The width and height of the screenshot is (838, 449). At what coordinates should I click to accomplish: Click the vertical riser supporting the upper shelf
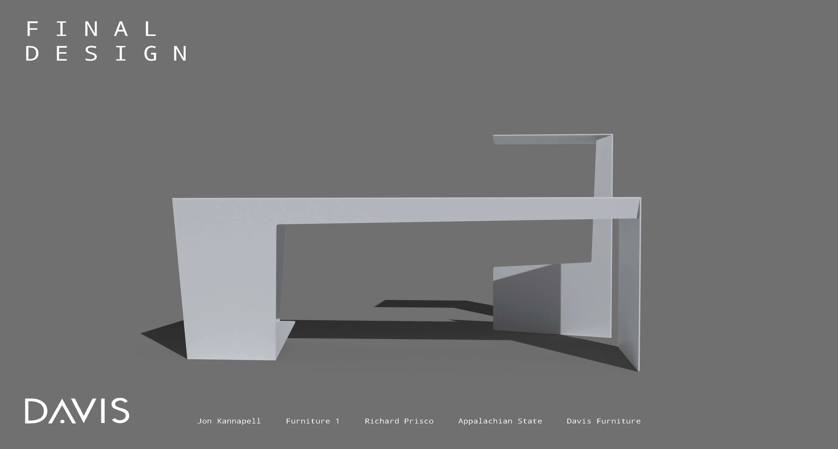point(603,171)
